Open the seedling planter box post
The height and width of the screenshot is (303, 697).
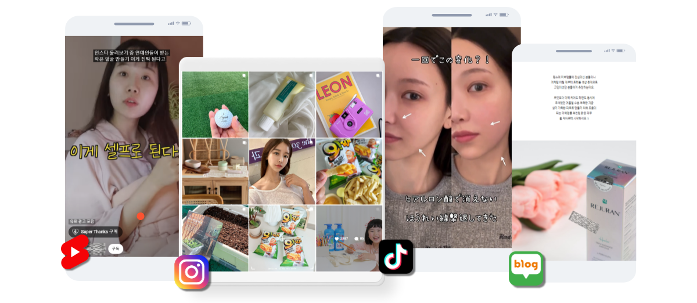[215, 238]
